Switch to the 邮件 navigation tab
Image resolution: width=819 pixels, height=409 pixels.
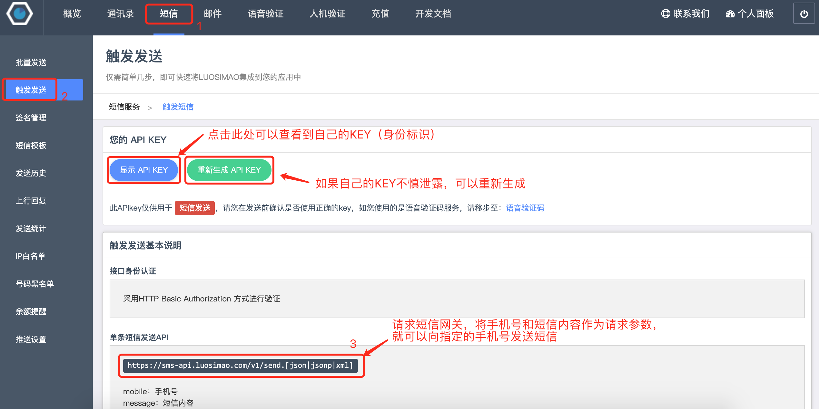coord(212,14)
